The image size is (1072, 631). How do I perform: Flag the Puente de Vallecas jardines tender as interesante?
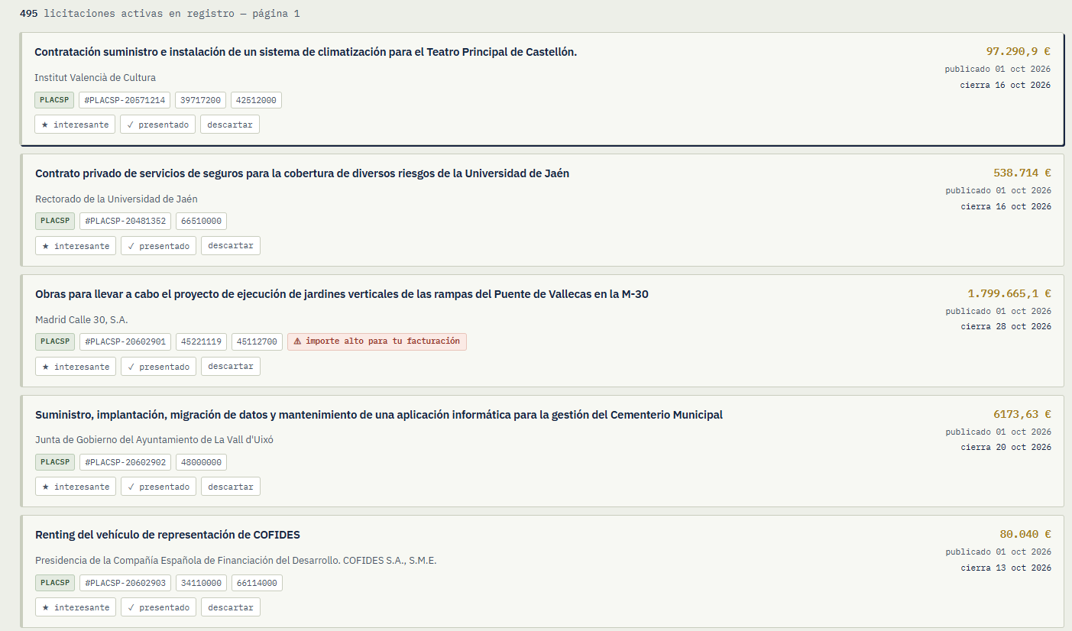[76, 367]
